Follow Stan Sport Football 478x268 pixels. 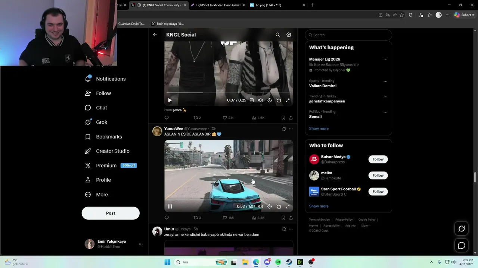[x=378, y=191]
